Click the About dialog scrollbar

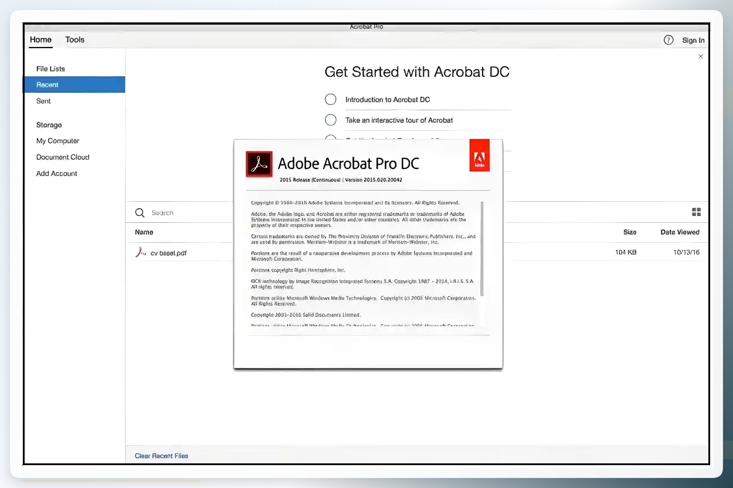pos(481,248)
